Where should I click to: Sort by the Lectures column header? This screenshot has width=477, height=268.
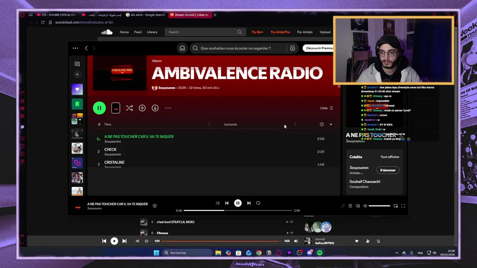(x=230, y=124)
